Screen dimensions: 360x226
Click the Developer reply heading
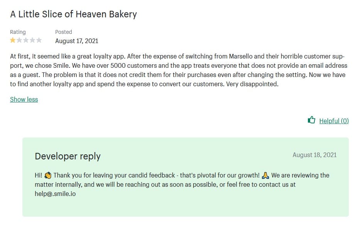[68, 156]
